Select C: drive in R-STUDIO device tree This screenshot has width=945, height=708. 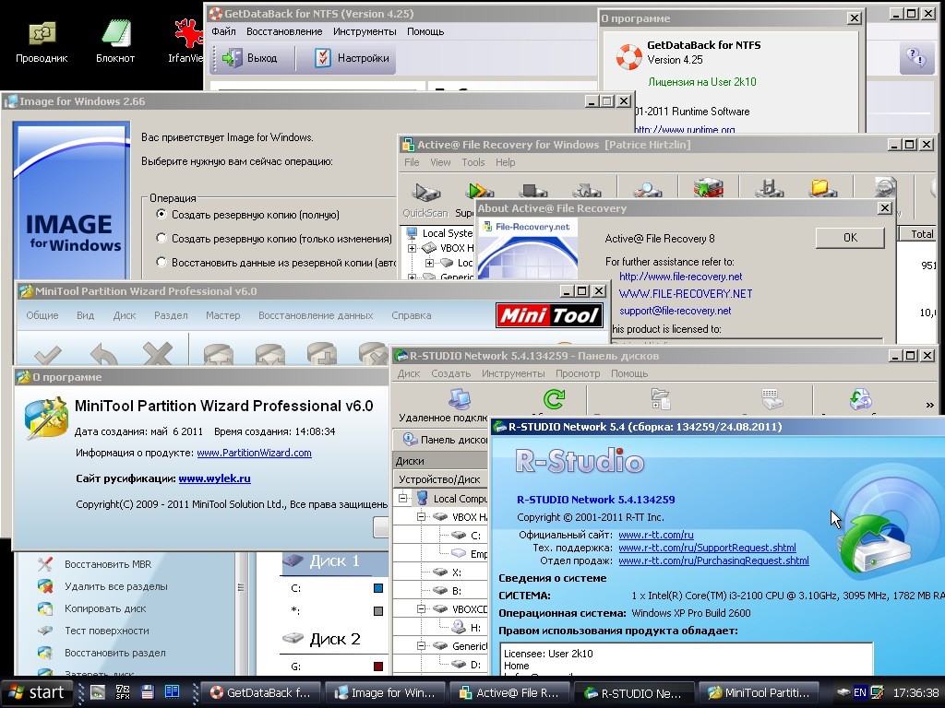pyautogui.click(x=466, y=536)
